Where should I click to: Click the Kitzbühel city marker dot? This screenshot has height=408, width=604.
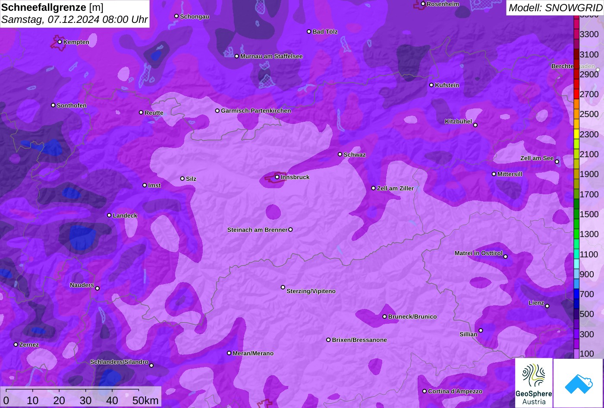pyautogui.click(x=475, y=125)
